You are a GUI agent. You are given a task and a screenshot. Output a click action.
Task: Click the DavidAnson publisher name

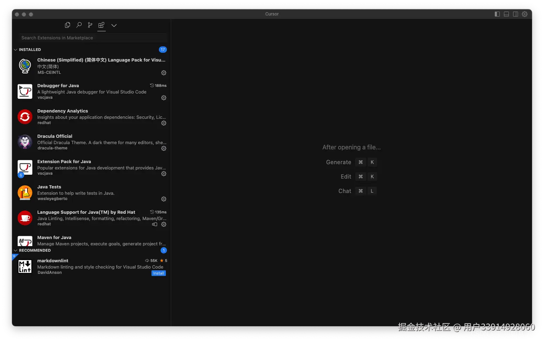coord(50,272)
